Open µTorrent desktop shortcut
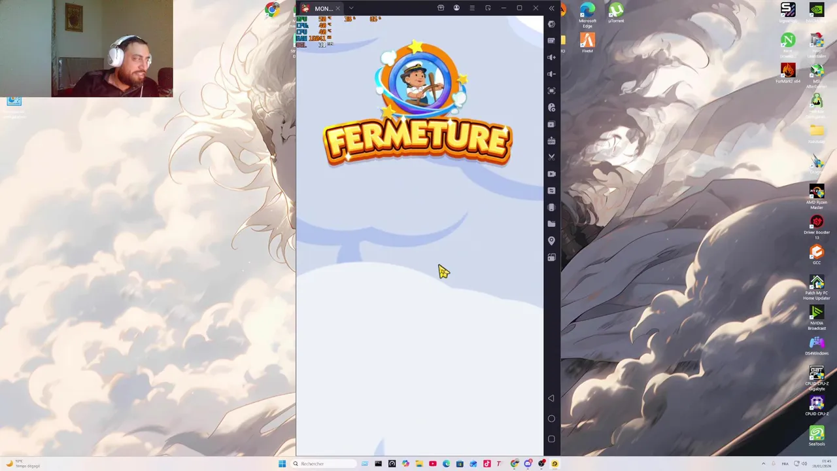Viewport: 837px width, 471px height. [x=615, y=12]
